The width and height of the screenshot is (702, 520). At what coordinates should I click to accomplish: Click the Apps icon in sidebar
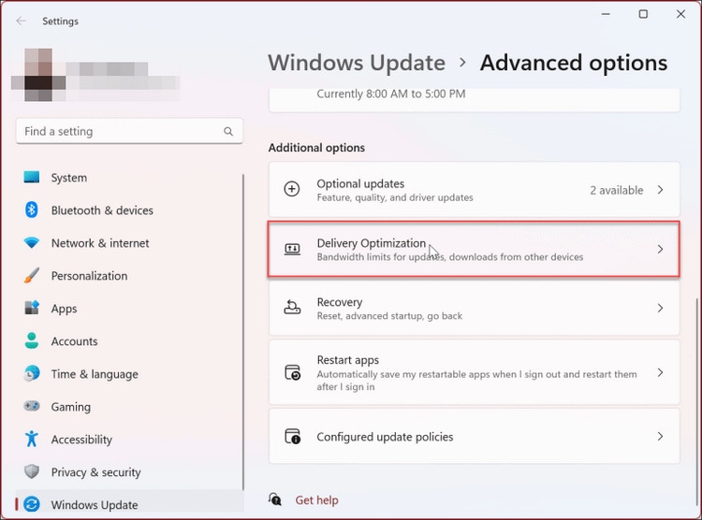click(31, 308)
